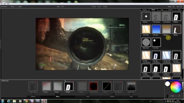Select the Diffusion tool in the tools panel

(177, 16)
